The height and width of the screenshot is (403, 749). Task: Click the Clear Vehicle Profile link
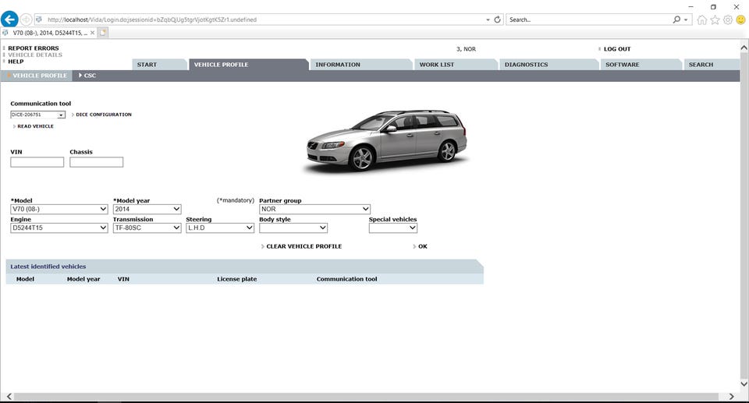point(304,246)
